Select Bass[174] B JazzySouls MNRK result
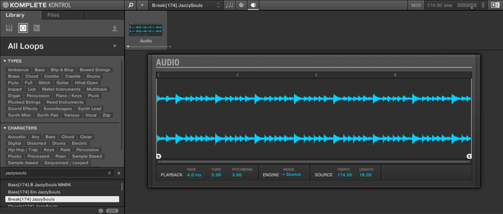This screenshot has width=503, height=214. tap(62, 185)
